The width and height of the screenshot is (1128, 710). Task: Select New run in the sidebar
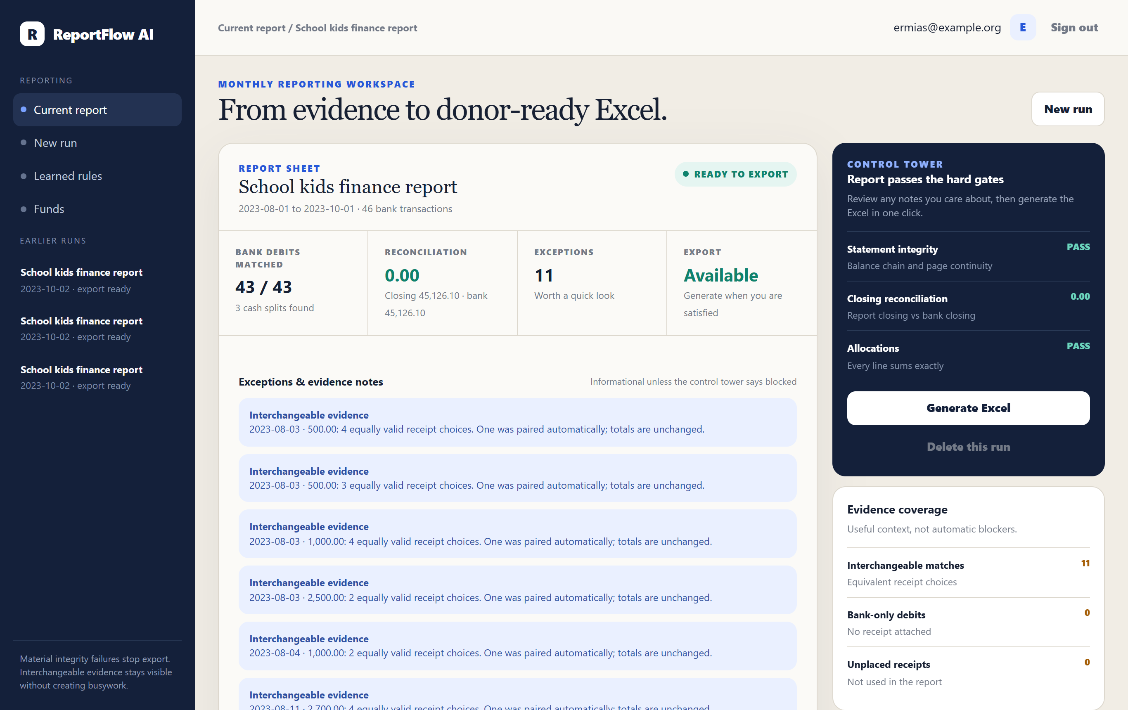point(97,143)
